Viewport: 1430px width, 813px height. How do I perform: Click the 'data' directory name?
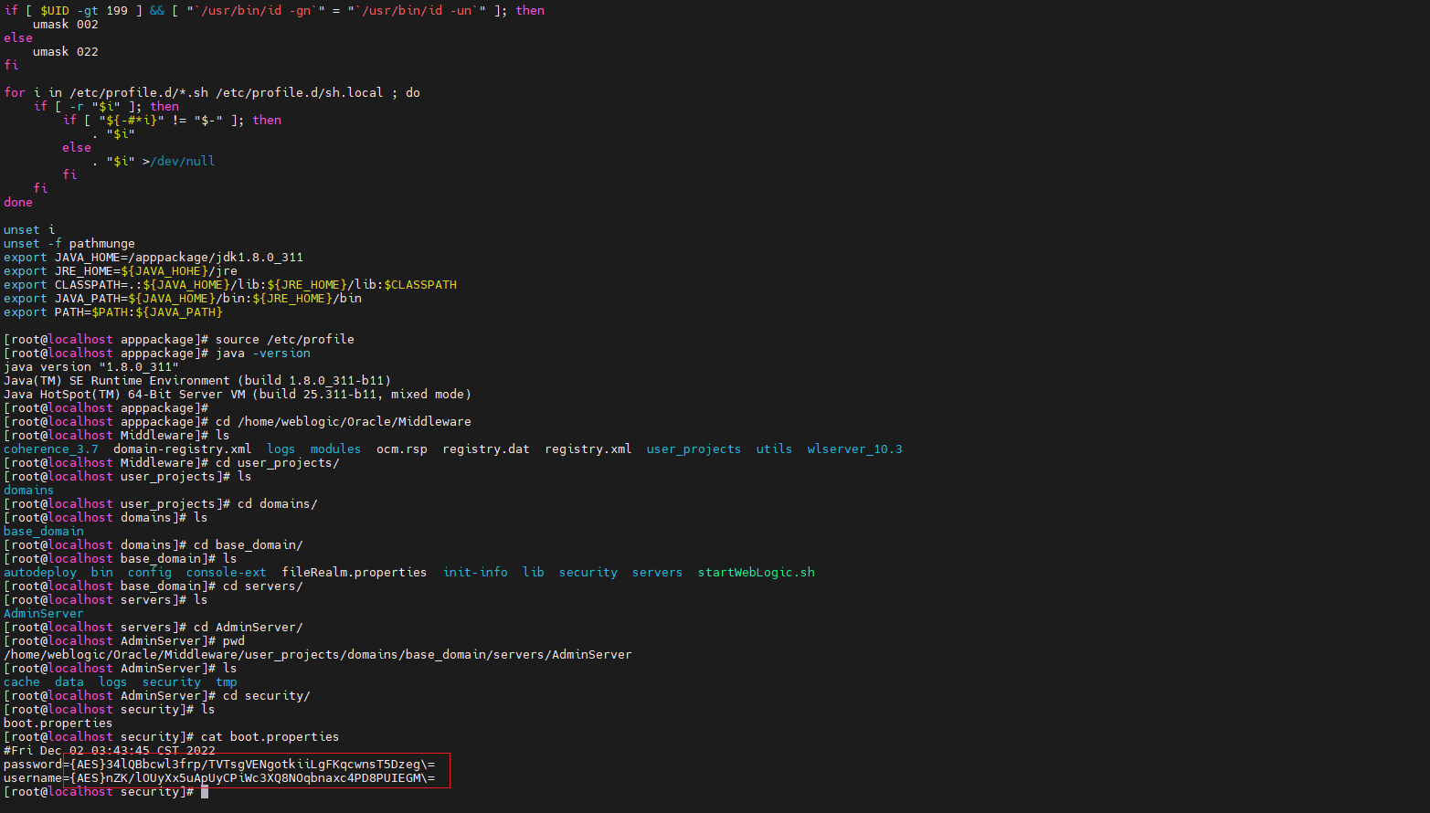69,682
